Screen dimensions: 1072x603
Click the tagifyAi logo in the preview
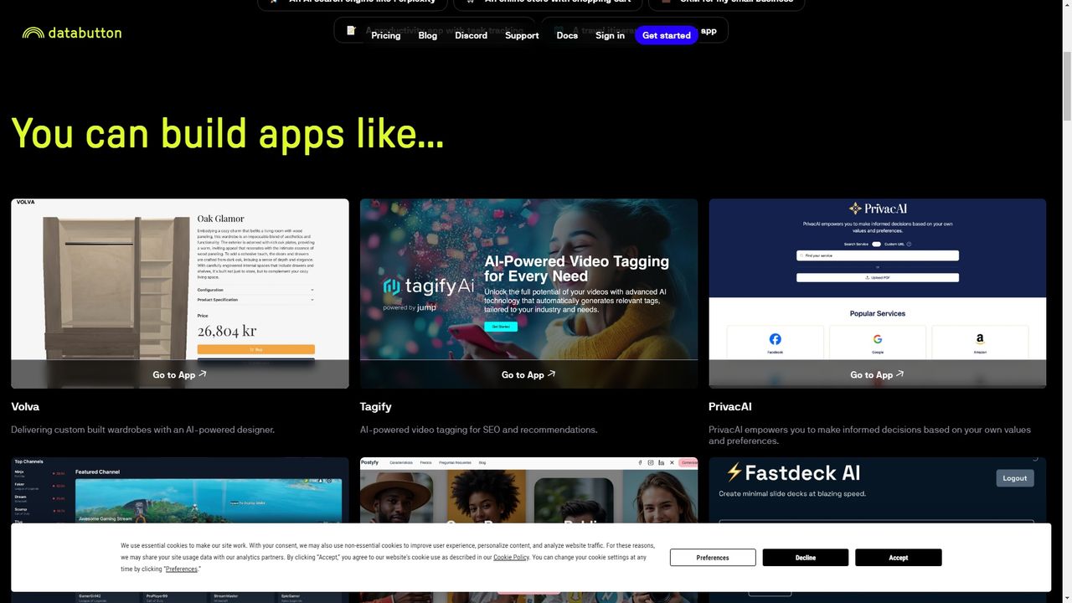pyautogui.click(x=429, y=286)
